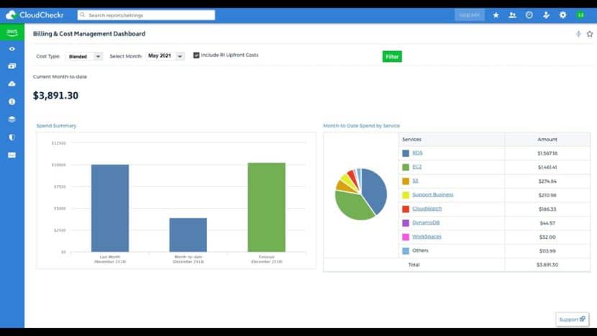Screen dimensions: 597x336
Task: Open favorites star in top bar
Action: [496, 15]
